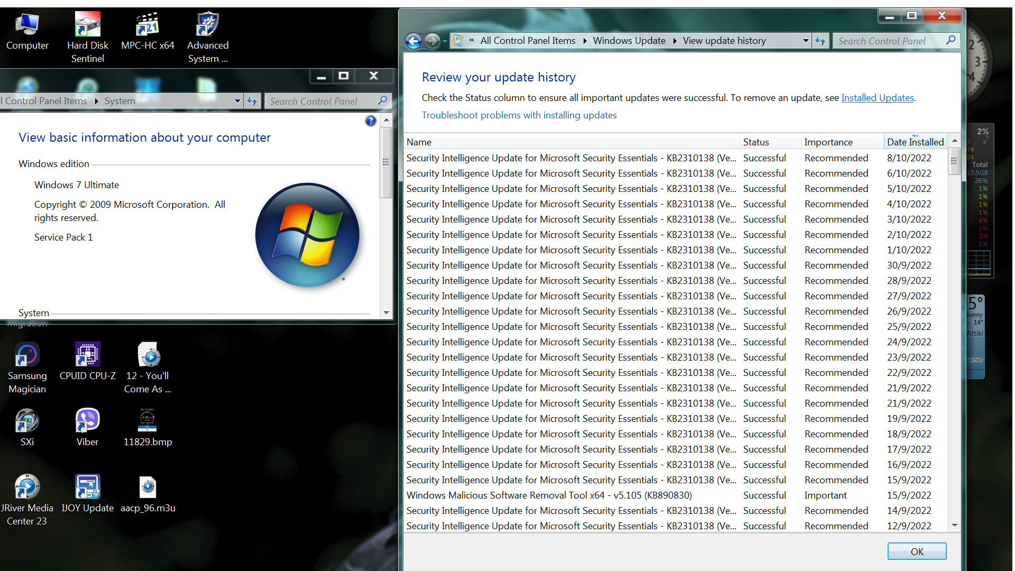Image resolution: width=1015 pixels, height=571 pixels.
Task: Focus Search Control Panel field in System window
Action: tap(321, 101)
